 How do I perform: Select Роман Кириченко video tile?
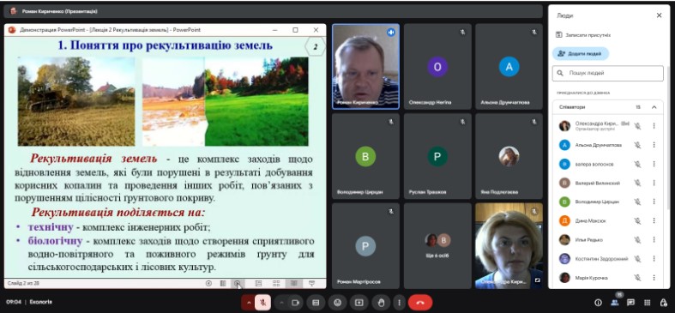point(366,66)
